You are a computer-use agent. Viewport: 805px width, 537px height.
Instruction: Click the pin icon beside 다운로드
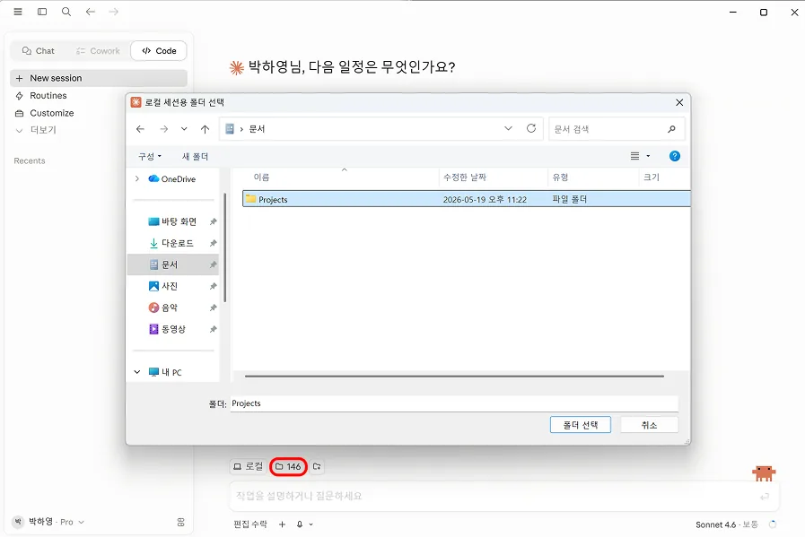click(x=213, y=243)
